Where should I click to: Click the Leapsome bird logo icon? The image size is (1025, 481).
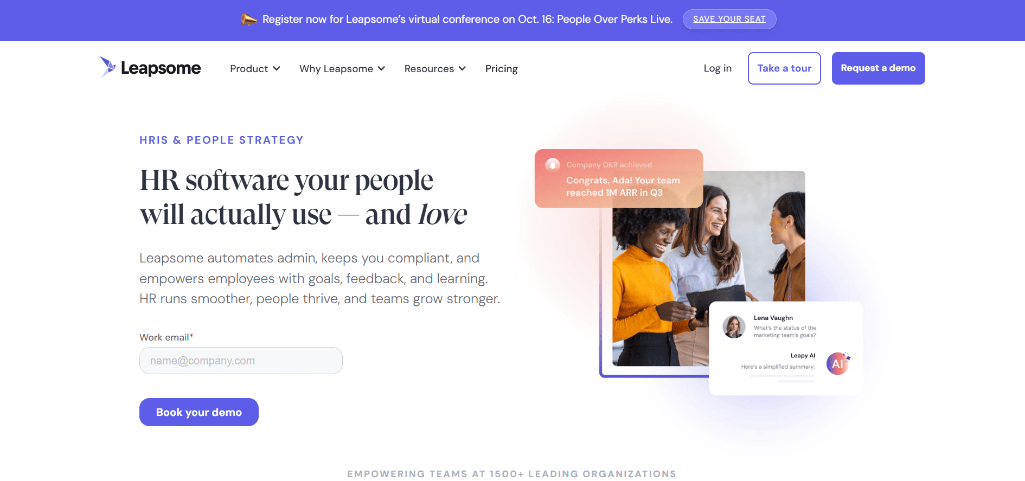click(108, 67)
